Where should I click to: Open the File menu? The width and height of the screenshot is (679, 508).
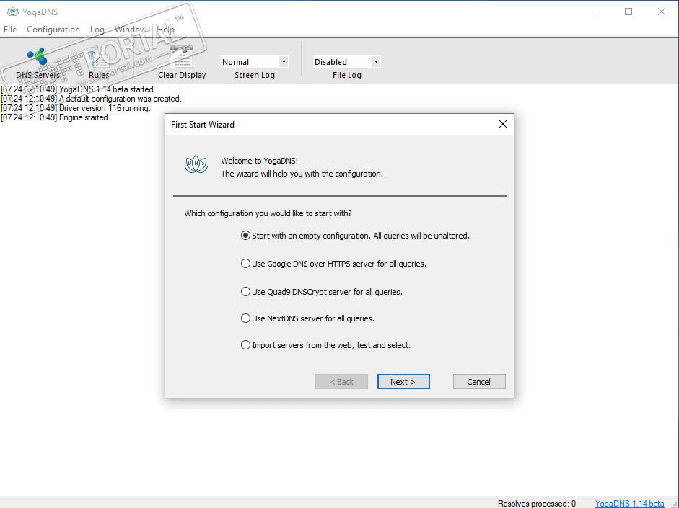[x=10, y=30]
